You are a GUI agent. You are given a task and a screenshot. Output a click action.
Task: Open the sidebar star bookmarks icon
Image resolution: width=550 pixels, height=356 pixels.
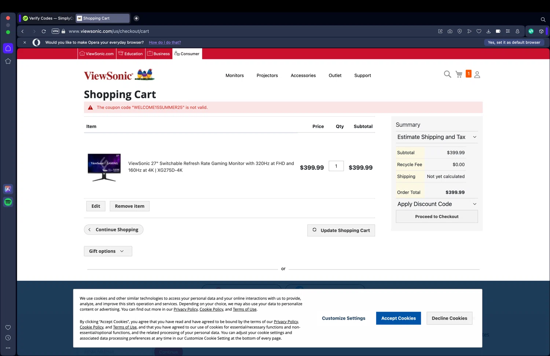(8, 61)
